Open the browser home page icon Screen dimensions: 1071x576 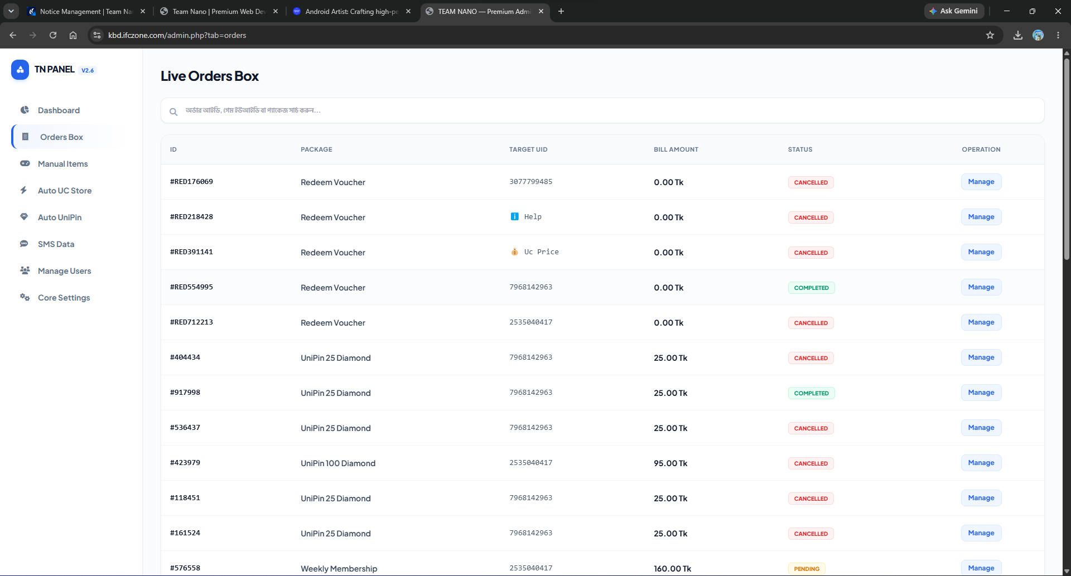coord(73,35)
